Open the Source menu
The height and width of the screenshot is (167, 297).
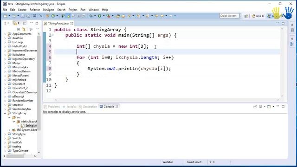[x=22, y=10]
